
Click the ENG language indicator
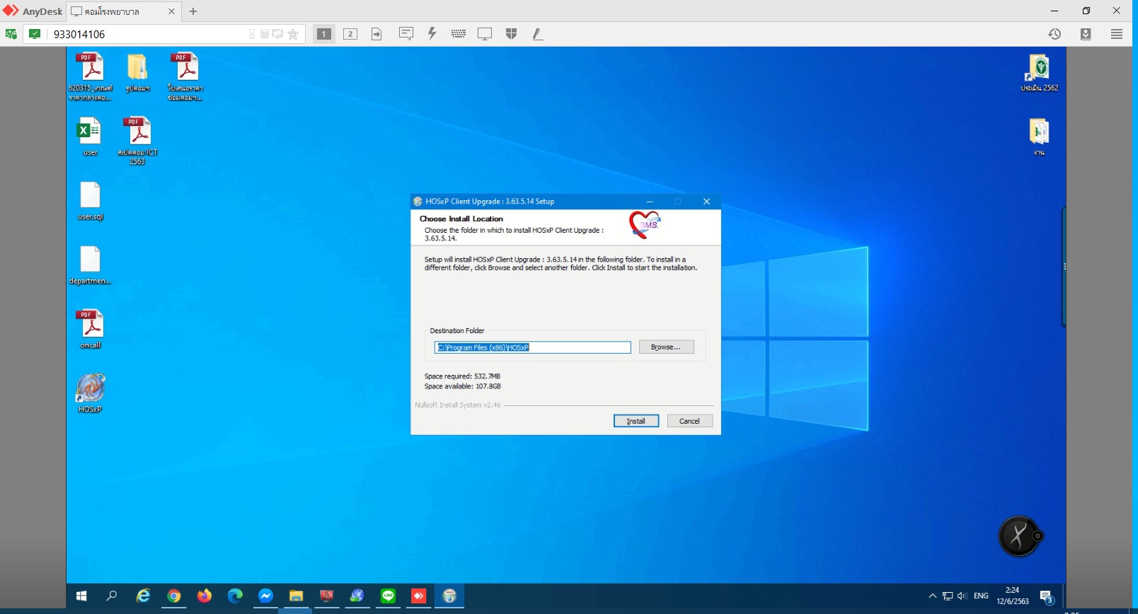981,596
